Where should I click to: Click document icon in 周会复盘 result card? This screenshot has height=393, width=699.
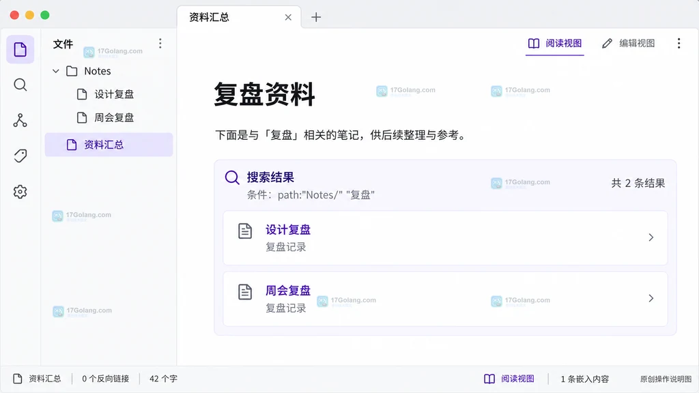click(245, 292)
